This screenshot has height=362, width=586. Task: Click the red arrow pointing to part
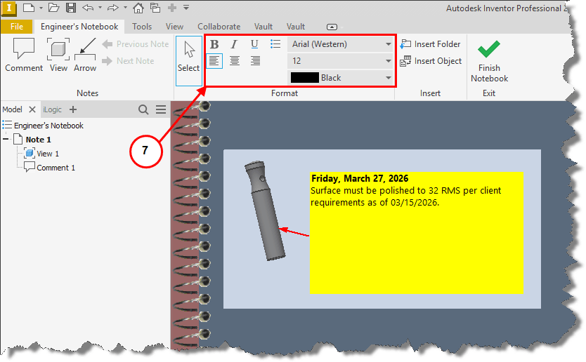294,232
